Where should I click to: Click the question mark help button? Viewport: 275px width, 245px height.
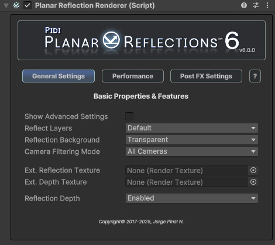click(255, 76)
